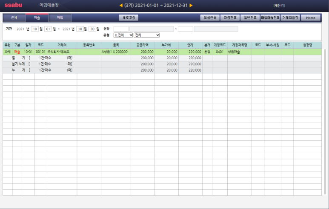
Task: Click the ssabu logo
Action: point(14,5)
